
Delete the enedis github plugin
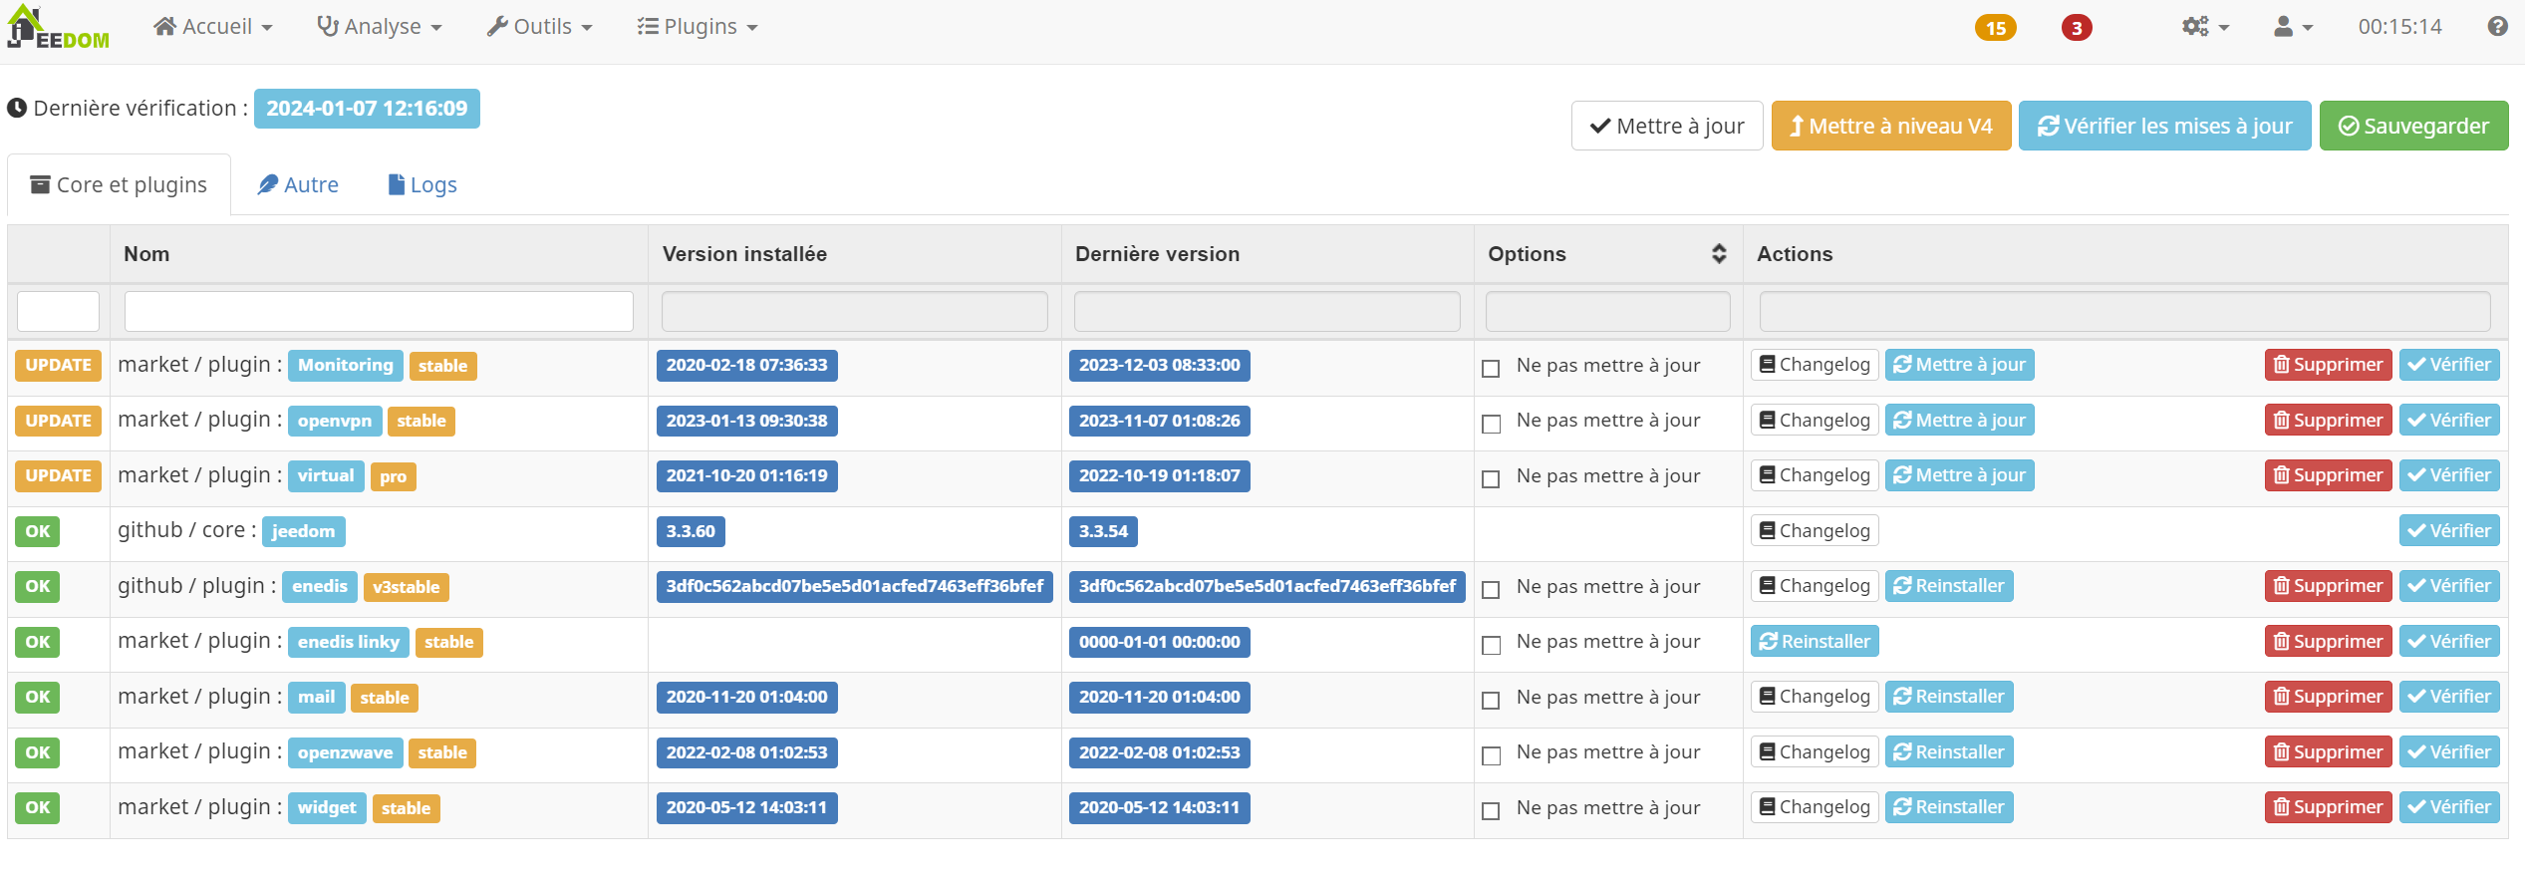[x=2328, y=586]
